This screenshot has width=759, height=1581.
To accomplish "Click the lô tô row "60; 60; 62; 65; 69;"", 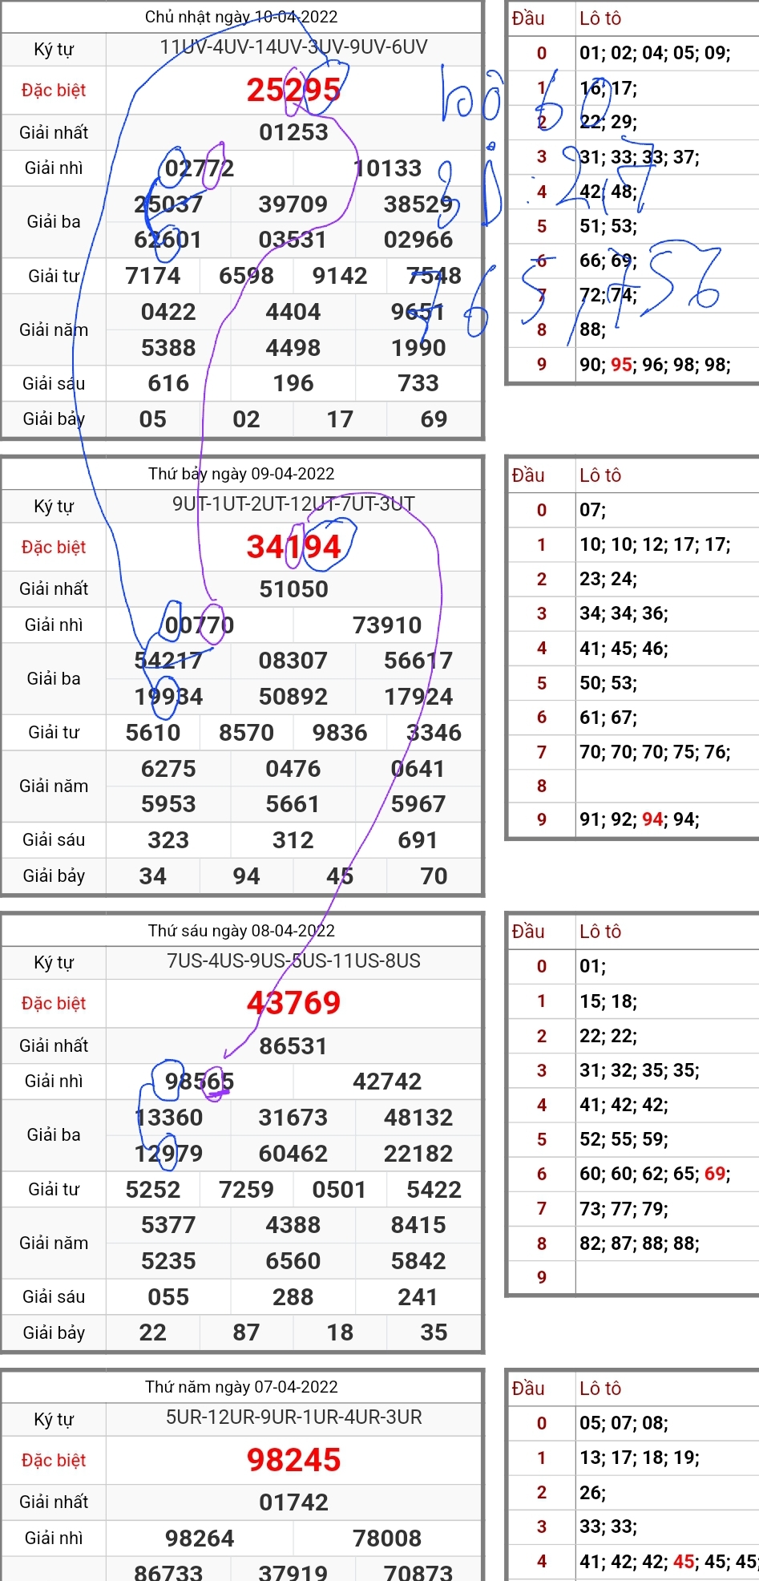I will point(655,1174).
